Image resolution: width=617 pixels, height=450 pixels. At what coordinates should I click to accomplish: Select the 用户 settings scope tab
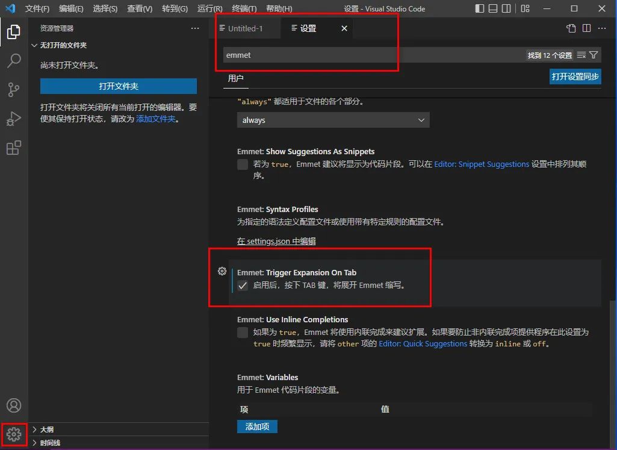click(236, 78)
